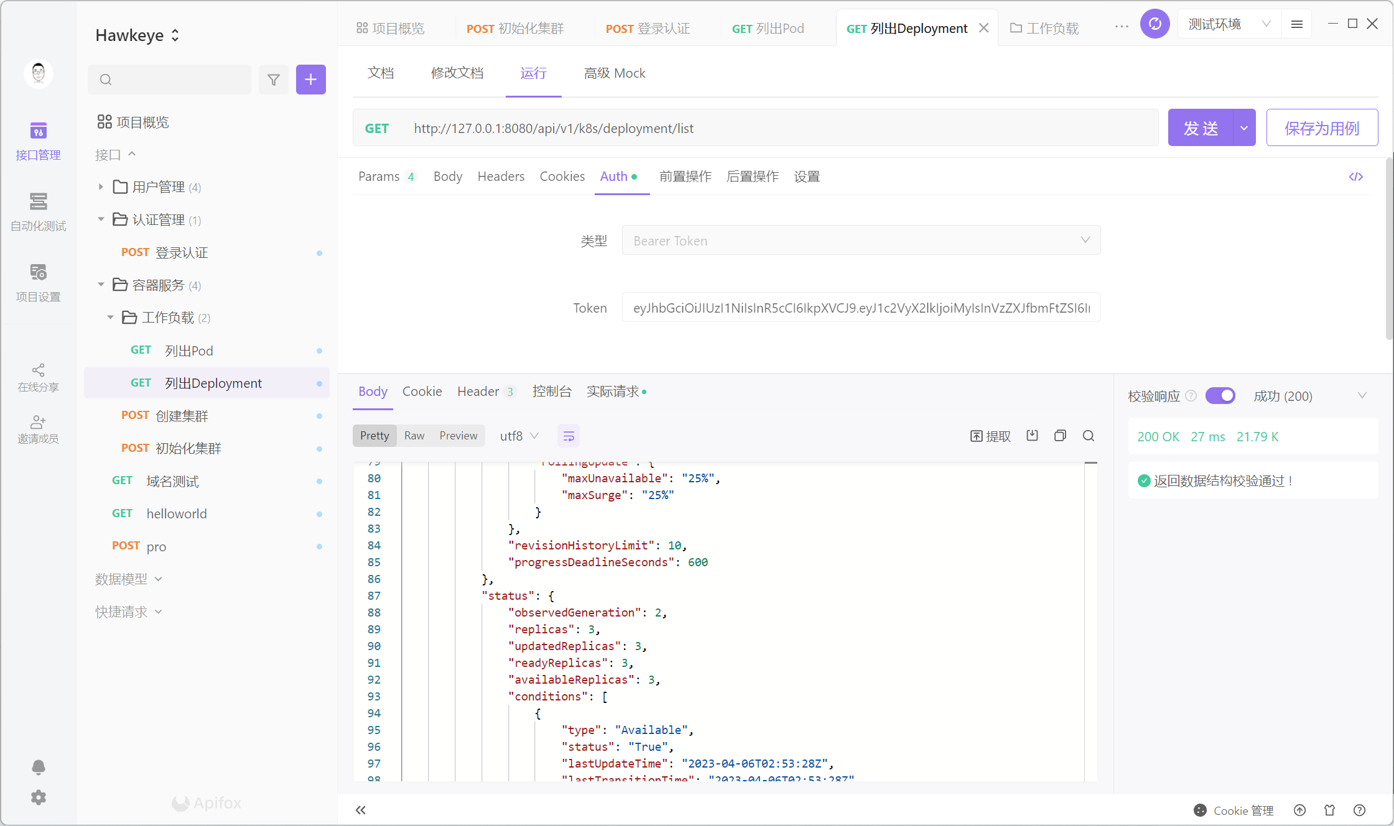
Task: Click the 校验响应 help icon
Action: click(1191, 396)
